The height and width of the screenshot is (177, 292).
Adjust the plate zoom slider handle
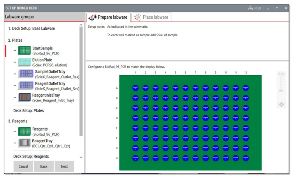[x=281, y=90]
